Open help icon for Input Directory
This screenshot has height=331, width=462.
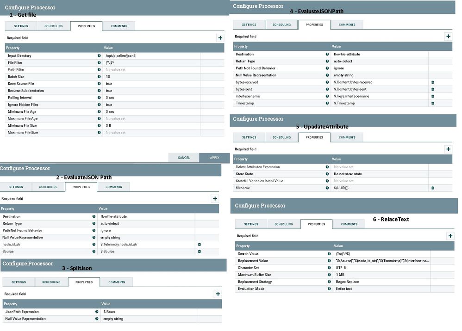[x=99, y=55]
